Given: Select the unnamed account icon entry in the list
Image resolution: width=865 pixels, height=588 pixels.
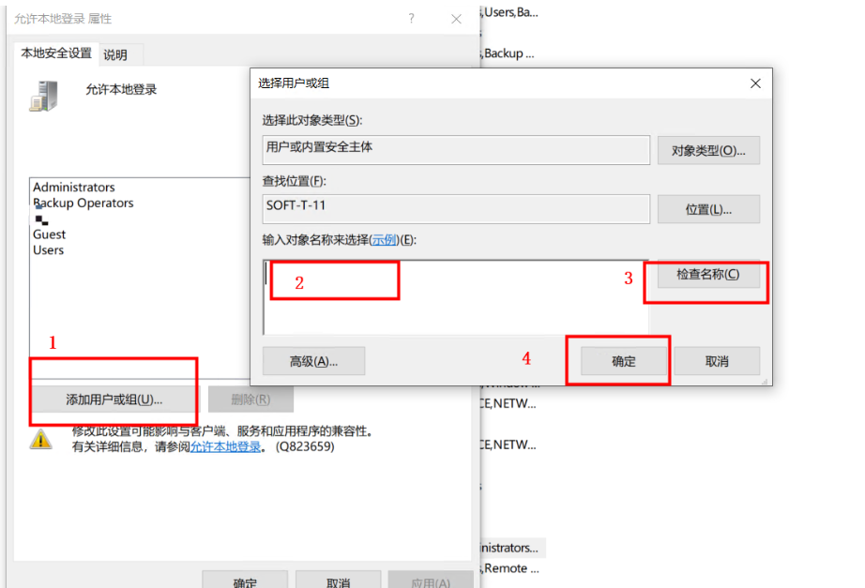Looking at the screenshot, I should 41,219.
